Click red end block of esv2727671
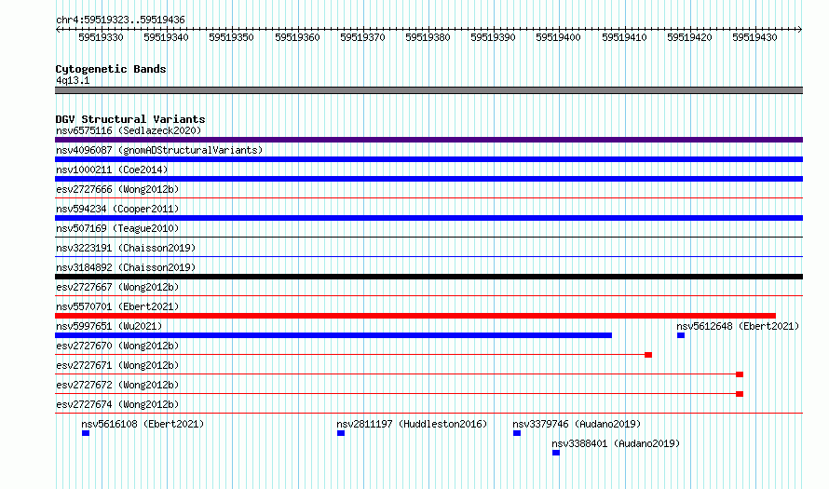The width and height of the screenshot is (829, 489). tap(740, 374)
